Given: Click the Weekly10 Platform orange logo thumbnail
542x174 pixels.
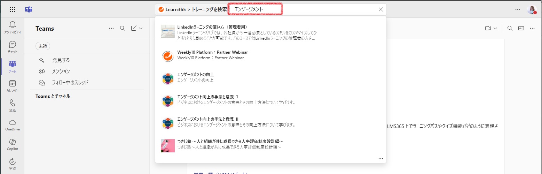Looking at the screenshot, I should click(168, 56).
